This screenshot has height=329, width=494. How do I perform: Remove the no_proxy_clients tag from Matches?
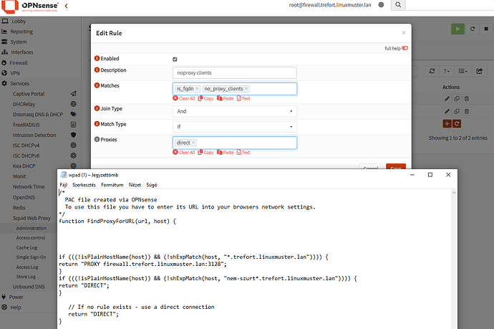pos(246,89)
